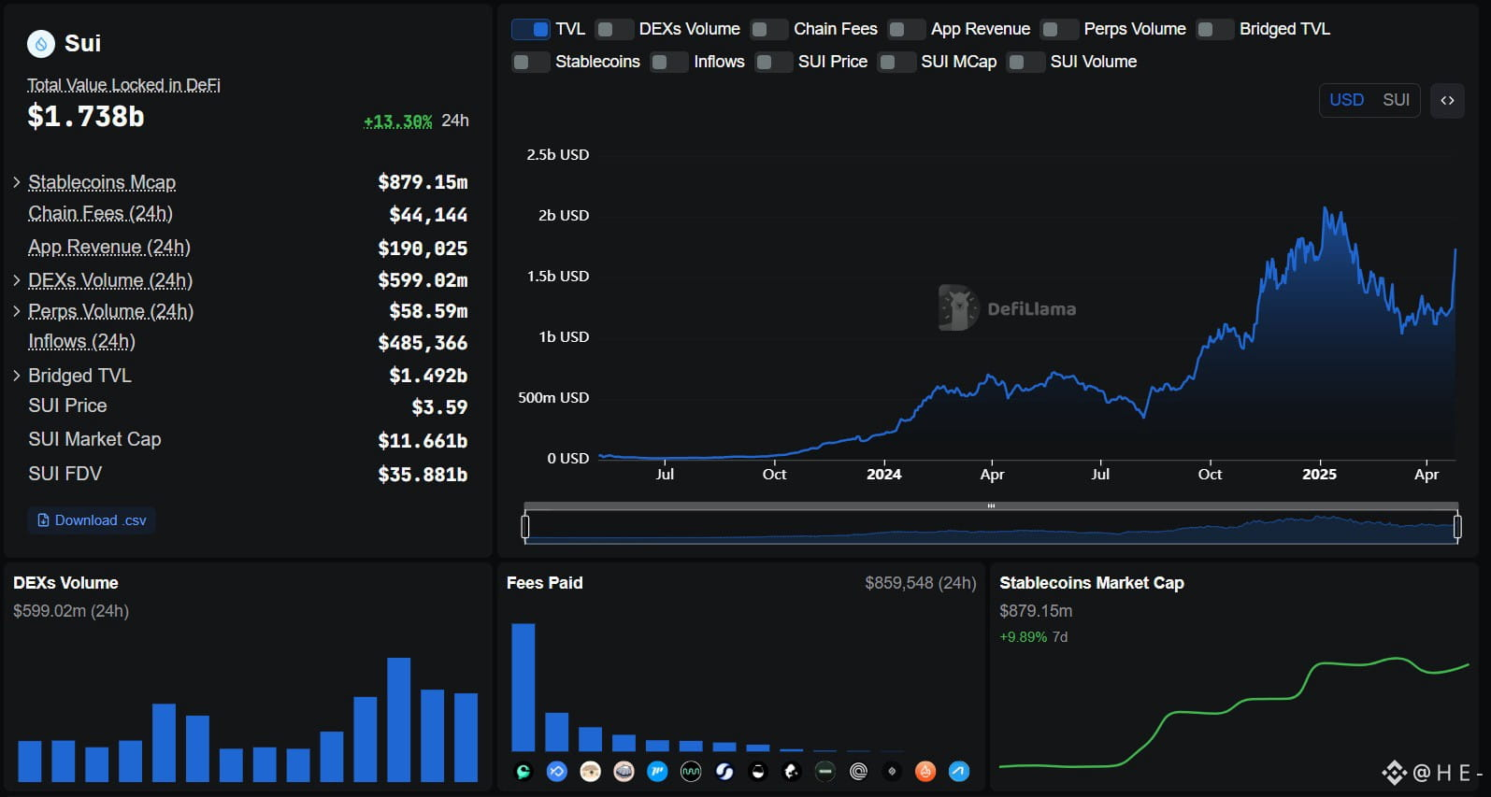Click the green sine-wave protocol icon
Screen dimensions: 1491x797
(691, 772)
